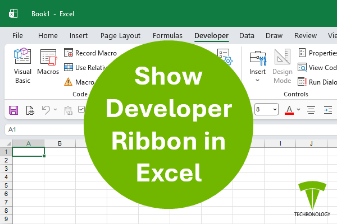Toggle Design Mode
Screen dimensions: 337x224
[283, 66]
